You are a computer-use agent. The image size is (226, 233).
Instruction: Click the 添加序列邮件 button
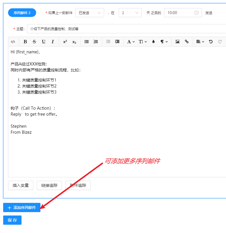click(22, 207)
